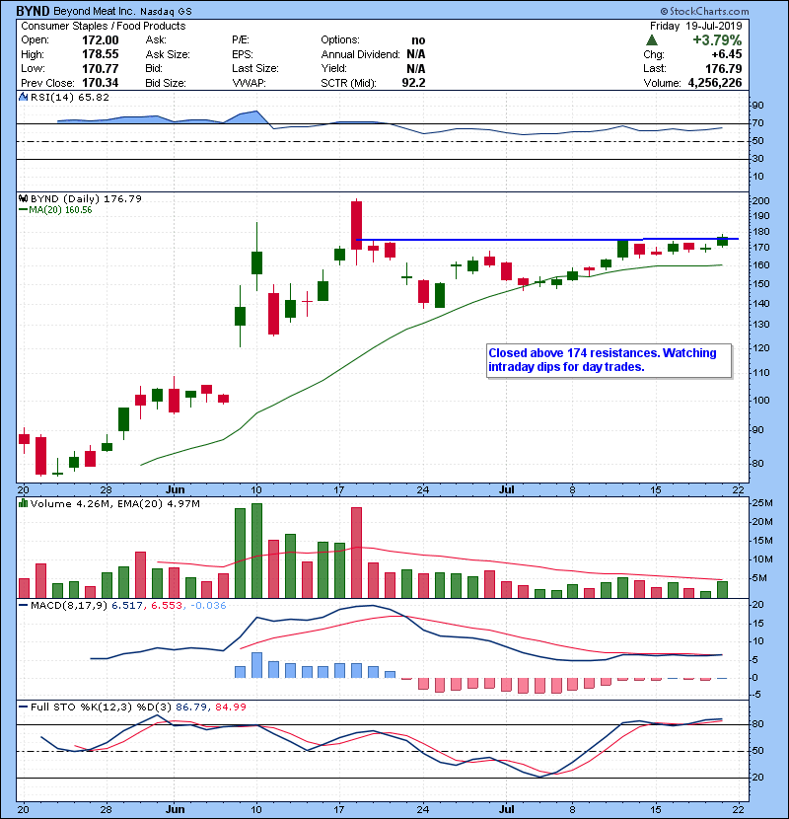Image resolution: width=789 pixels, height=819 pixels.
Task: Click the 200 price axis label
Action: 760,201
